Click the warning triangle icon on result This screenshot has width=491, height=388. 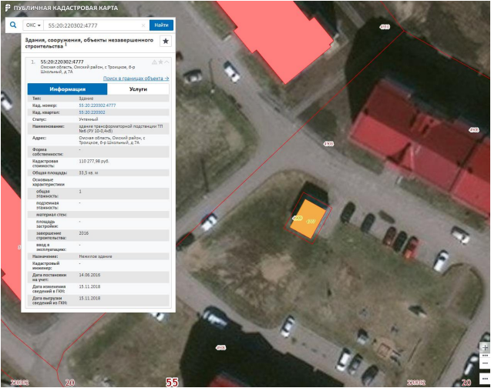[154, 62]
